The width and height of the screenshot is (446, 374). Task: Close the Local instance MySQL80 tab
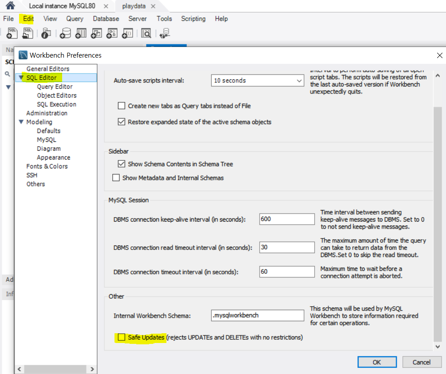[106, 6]
